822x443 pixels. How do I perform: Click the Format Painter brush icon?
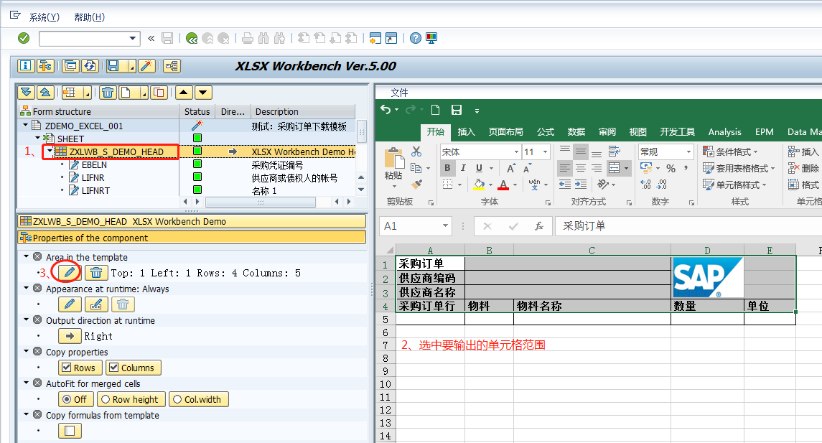pos(417,184)
